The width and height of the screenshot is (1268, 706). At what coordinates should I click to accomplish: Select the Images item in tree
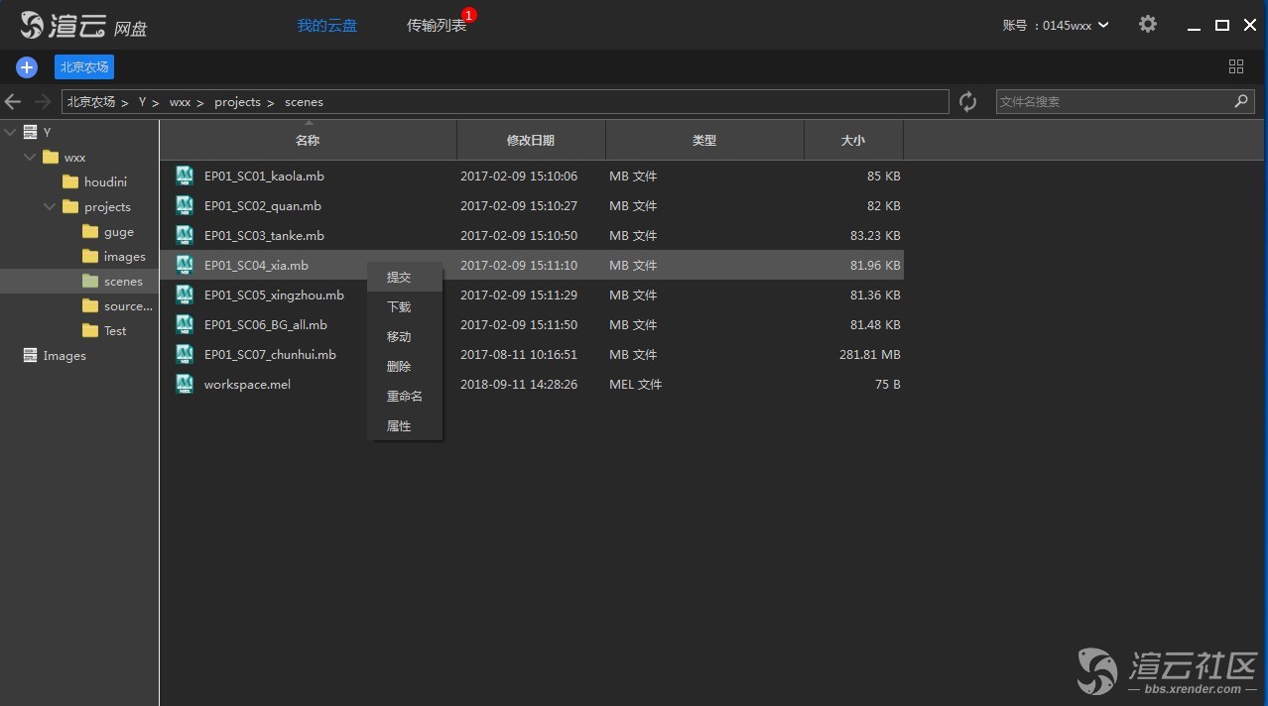(x=64, y=356)
